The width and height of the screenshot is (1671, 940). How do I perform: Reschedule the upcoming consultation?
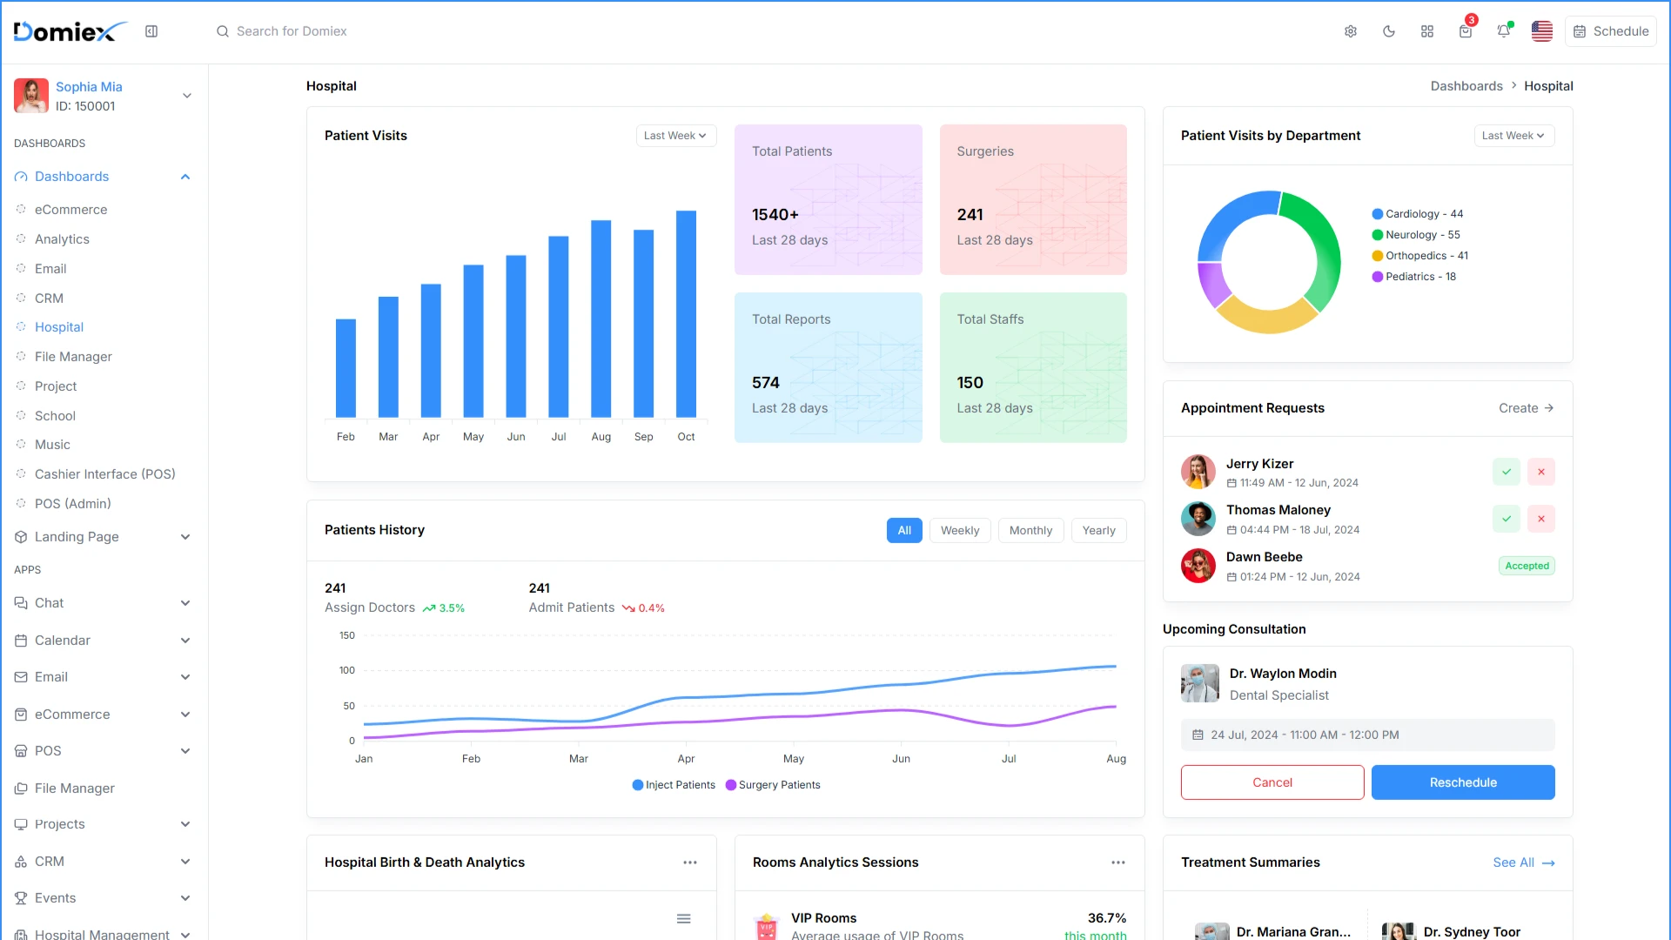pyautogui.click(x=1463, y=782)
